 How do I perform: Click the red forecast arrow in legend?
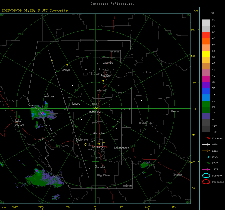coord(206,138)
